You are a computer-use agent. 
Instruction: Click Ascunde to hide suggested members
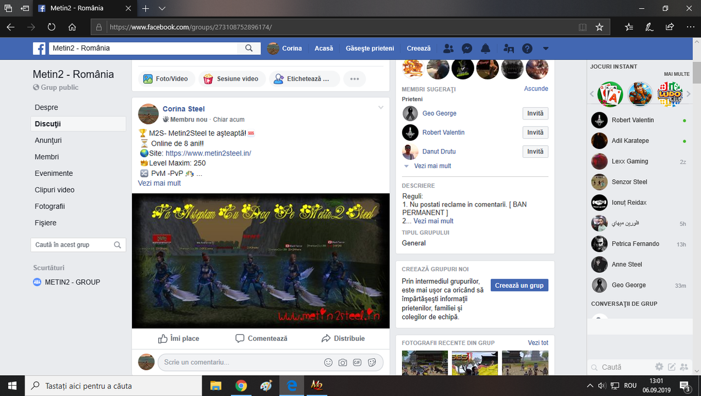tap(536, 89)
